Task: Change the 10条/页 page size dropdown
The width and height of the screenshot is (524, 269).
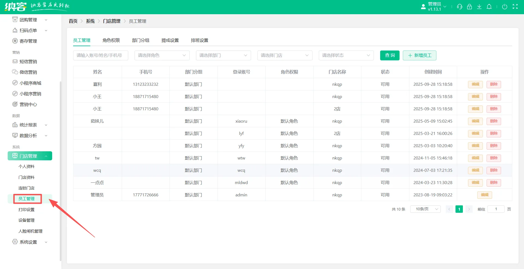Action: [425, 209]
